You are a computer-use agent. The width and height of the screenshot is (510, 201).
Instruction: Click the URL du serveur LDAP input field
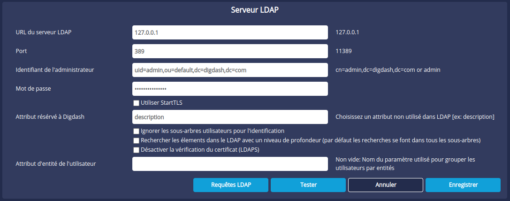(x=230, y=32)
